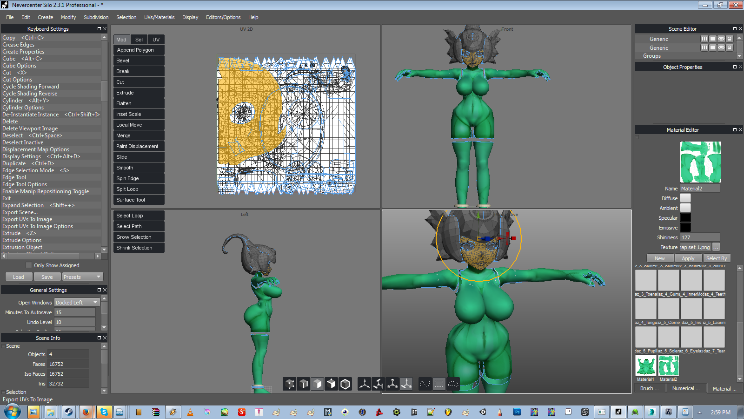Switch to edge selection mode icon
The height and width of the screenshot is (419, 744).
[x=304, y=384]
